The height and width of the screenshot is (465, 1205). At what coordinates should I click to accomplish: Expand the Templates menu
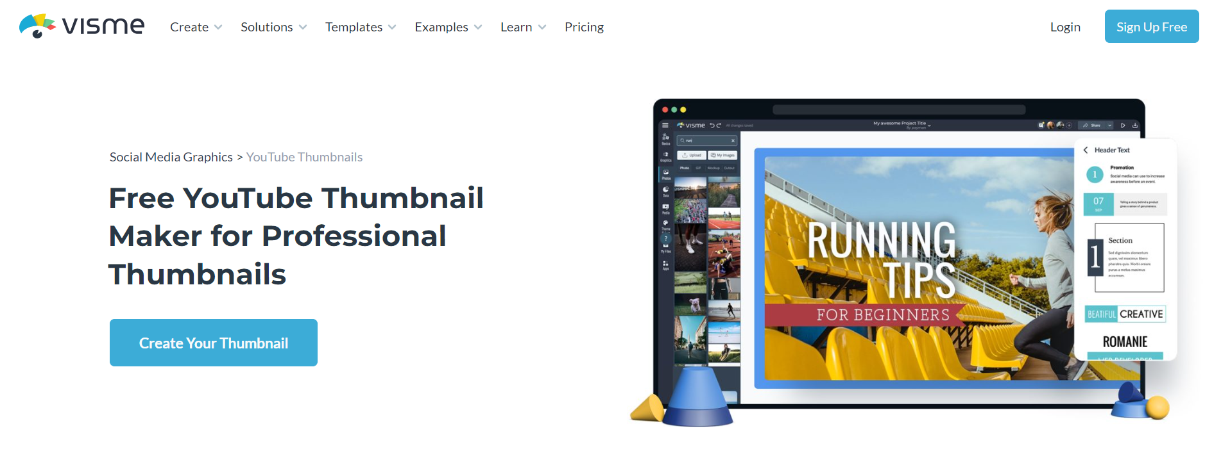tap(361, 27)
